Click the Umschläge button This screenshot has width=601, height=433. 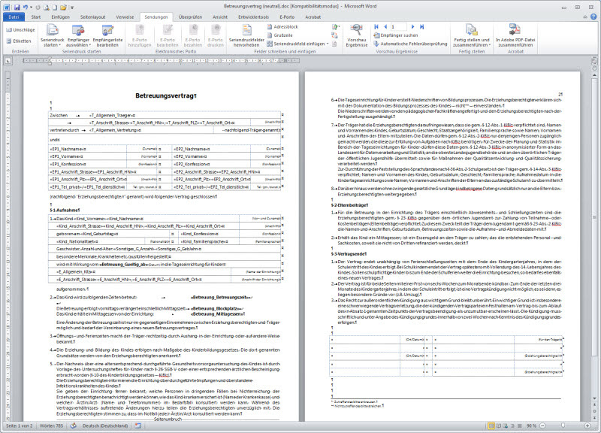pyautogui.click(x=21, y=30)
